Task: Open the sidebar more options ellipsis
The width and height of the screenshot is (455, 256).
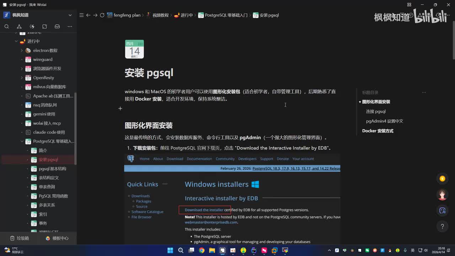Action: [x=70, y=26]
